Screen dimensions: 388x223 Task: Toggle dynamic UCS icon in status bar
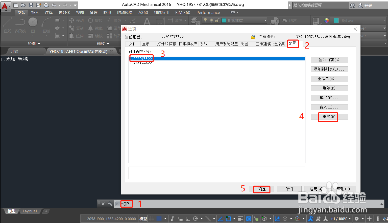pyautogui.click(x=277, y=219)
